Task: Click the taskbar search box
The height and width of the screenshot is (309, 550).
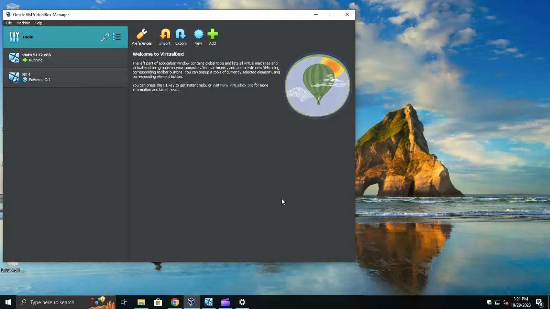Action: 66,302
